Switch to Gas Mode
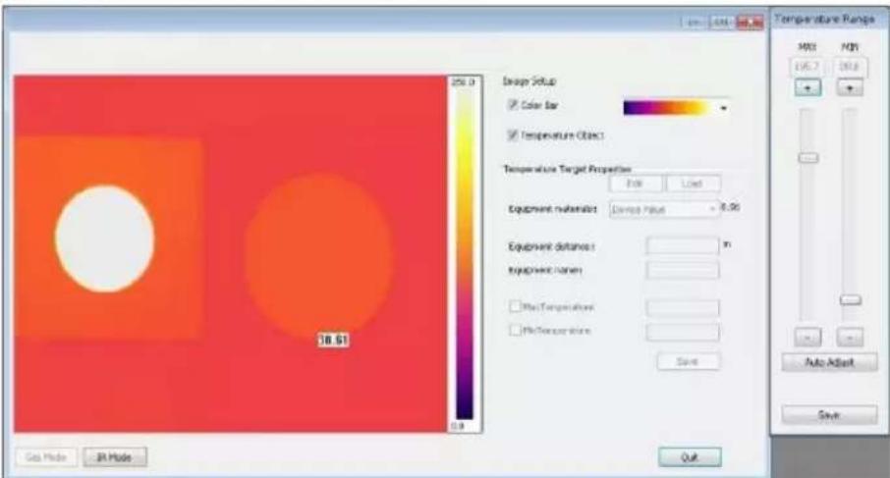The image size is (890, 478). (x=46, y=457)
